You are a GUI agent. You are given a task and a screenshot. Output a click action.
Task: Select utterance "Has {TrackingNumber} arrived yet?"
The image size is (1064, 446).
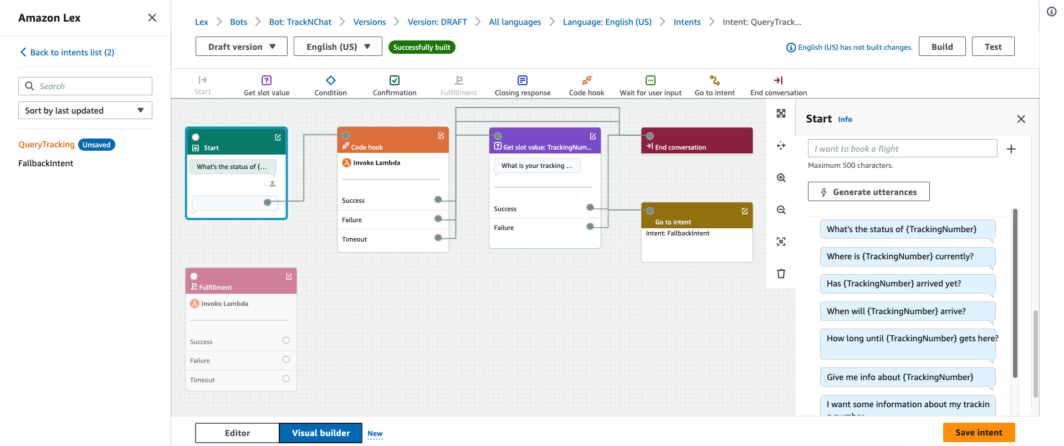908,284
